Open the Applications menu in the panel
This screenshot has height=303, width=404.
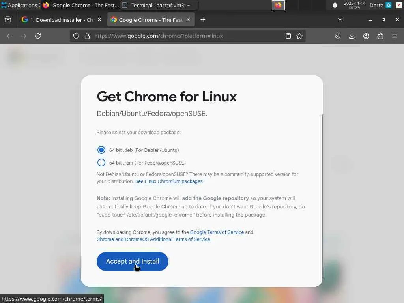(x=21, y=5)
